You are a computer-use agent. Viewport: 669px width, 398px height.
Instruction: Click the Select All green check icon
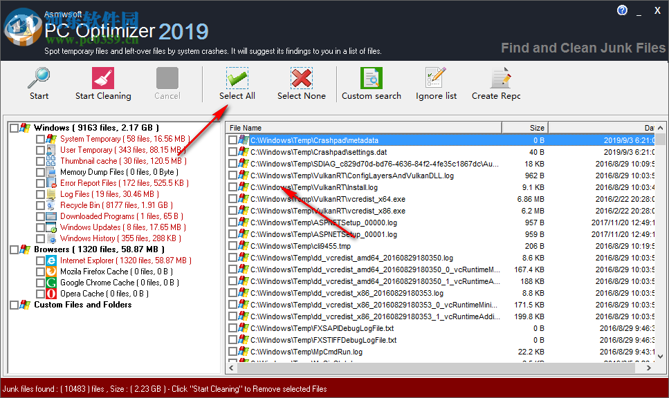[x=237, y=77]
